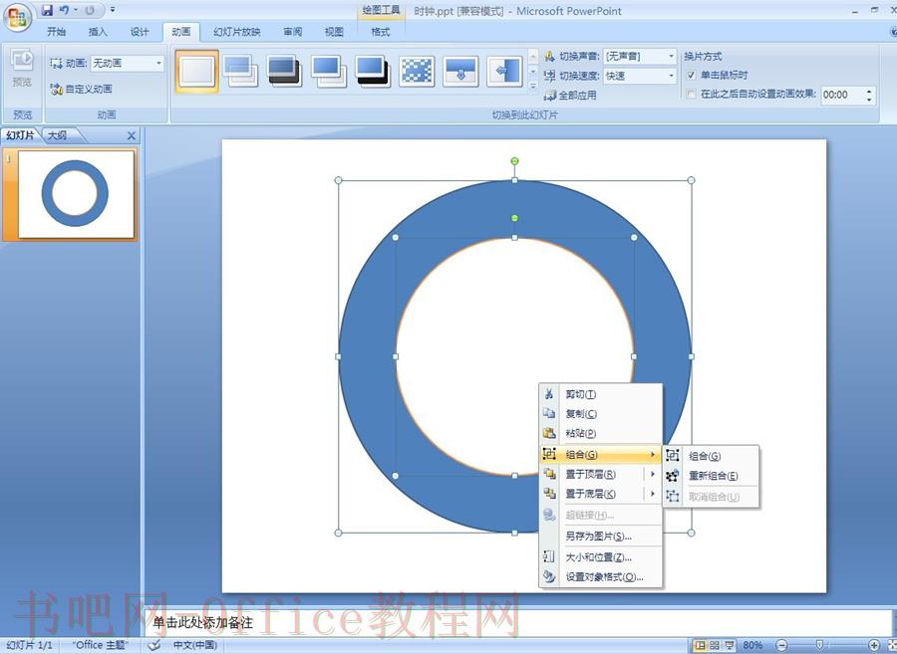Open the Office button menu
The height and width of the screenshot is (654, 897).
pos(17,17)
